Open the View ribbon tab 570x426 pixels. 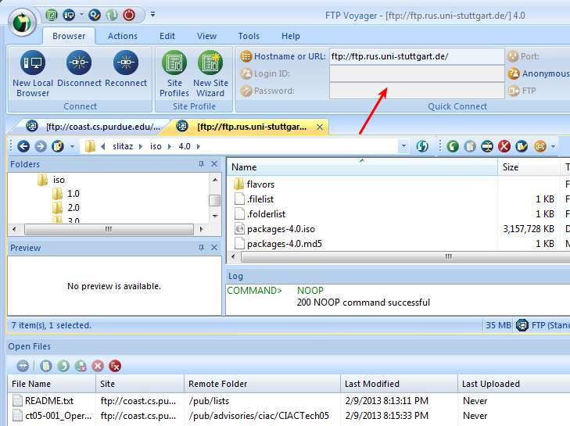coord(206,36)
